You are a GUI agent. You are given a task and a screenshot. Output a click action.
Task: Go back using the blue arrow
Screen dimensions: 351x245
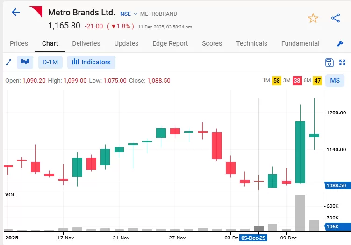click(16, 12)
